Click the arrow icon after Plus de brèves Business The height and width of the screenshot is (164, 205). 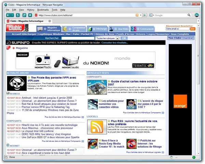(83, 117)
